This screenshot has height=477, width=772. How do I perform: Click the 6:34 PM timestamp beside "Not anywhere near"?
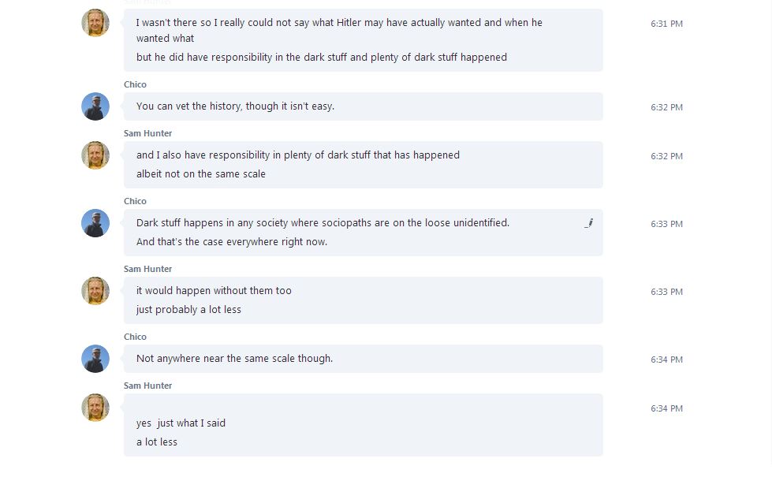pyautogui.click(x=666, y=360)
